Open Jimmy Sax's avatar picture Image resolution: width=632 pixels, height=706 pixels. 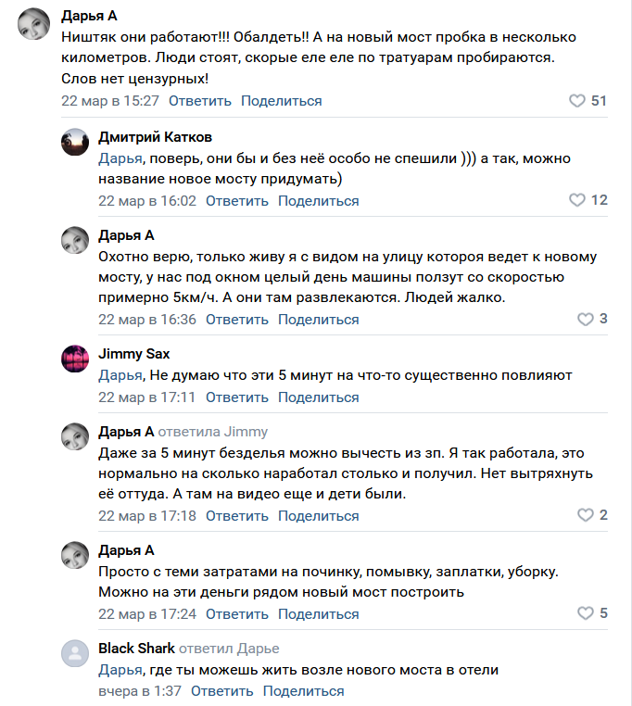point(74,359)
